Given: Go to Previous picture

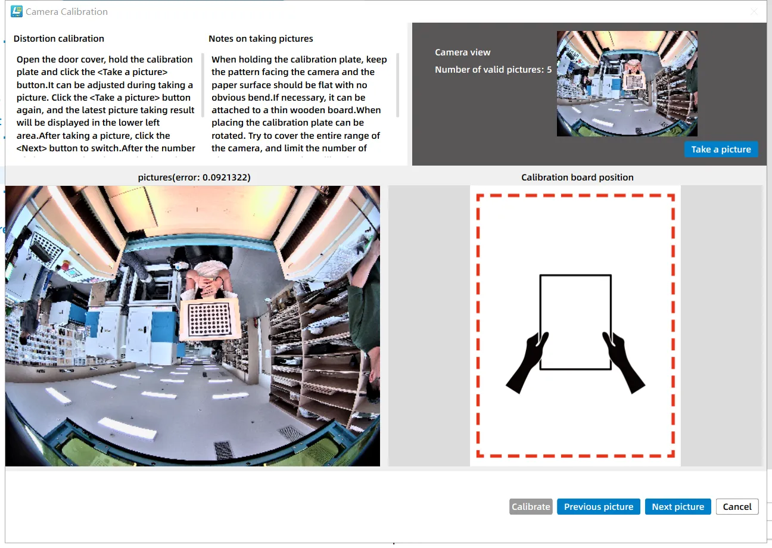Looking at the screenshot, I should [599, 507].
